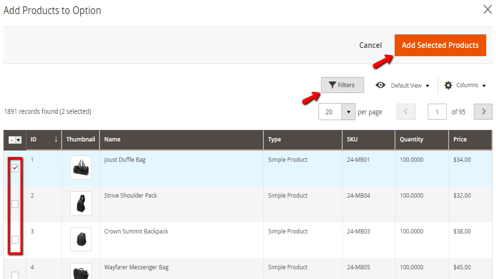Sort products by the Name column header
The width and height of the screenshot is (496, 279).
112,139
